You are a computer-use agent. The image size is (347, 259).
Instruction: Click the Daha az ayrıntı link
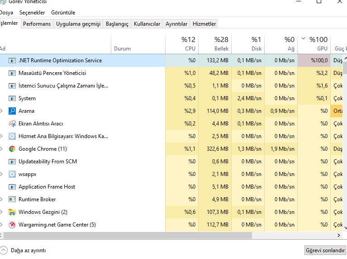click(x=28, y=250)
